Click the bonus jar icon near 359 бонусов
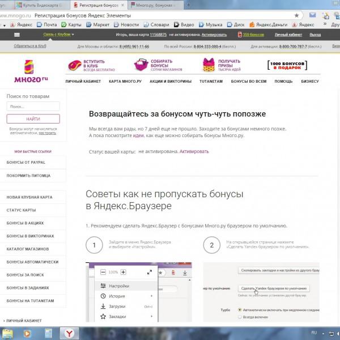The height and width of the screenshot is (340, 340). point(240,35)
